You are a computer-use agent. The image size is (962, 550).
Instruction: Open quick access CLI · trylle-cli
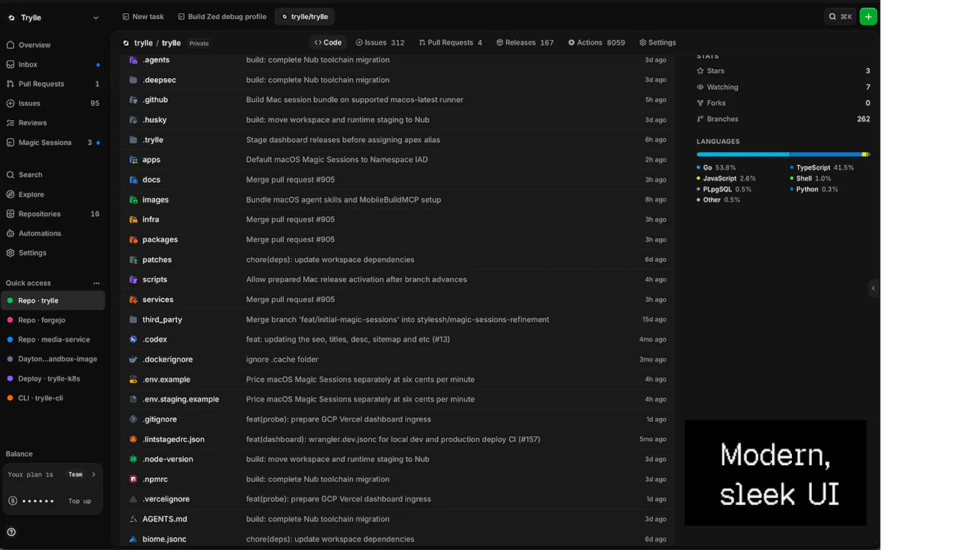pyautogui.click(x=53, y=398)
